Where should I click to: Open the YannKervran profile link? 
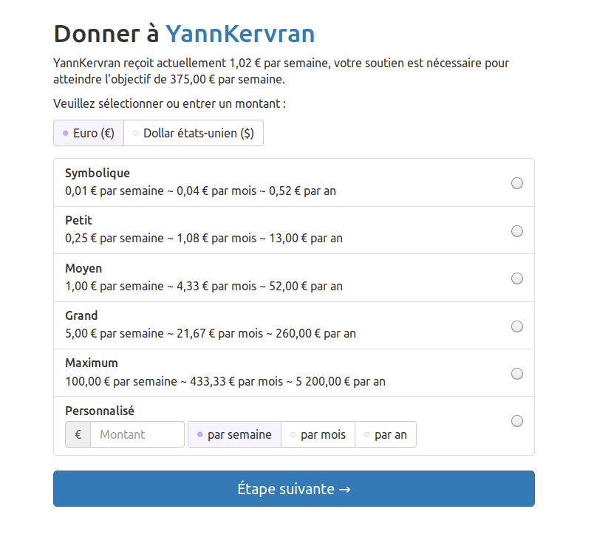pyautogui.click(x=240, y=34)
